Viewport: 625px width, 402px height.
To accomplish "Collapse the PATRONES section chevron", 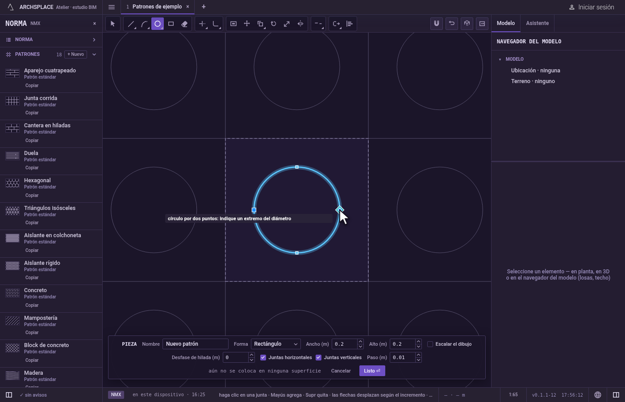I will [x=94, y=54].
